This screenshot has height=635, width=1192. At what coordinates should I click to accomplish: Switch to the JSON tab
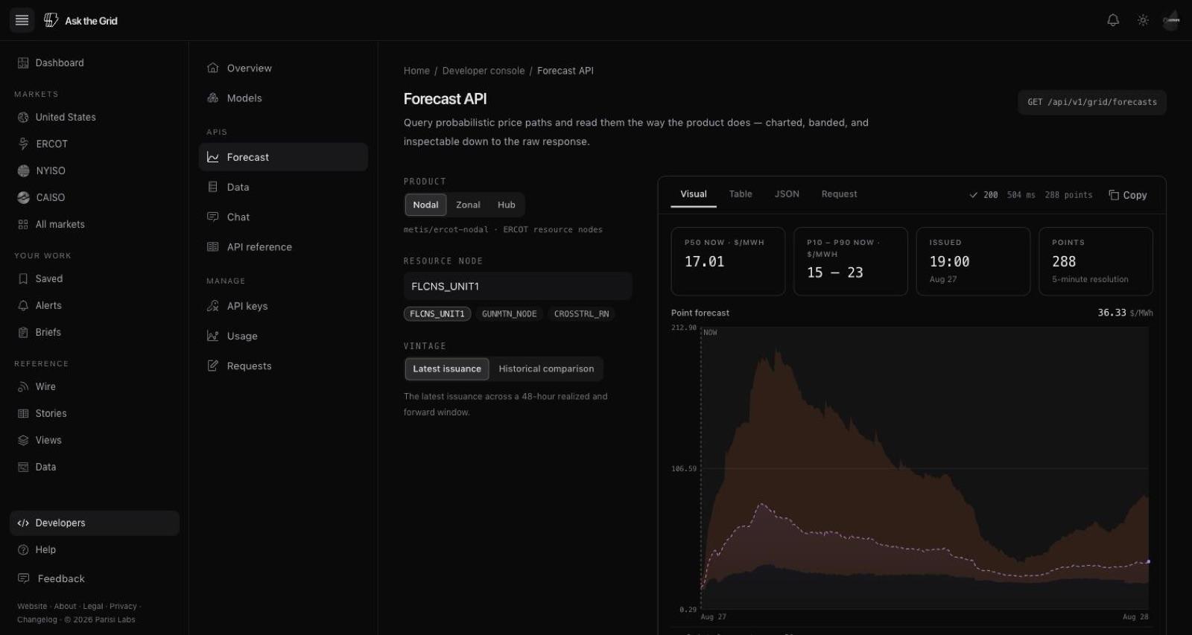click(x=787, y=194)
